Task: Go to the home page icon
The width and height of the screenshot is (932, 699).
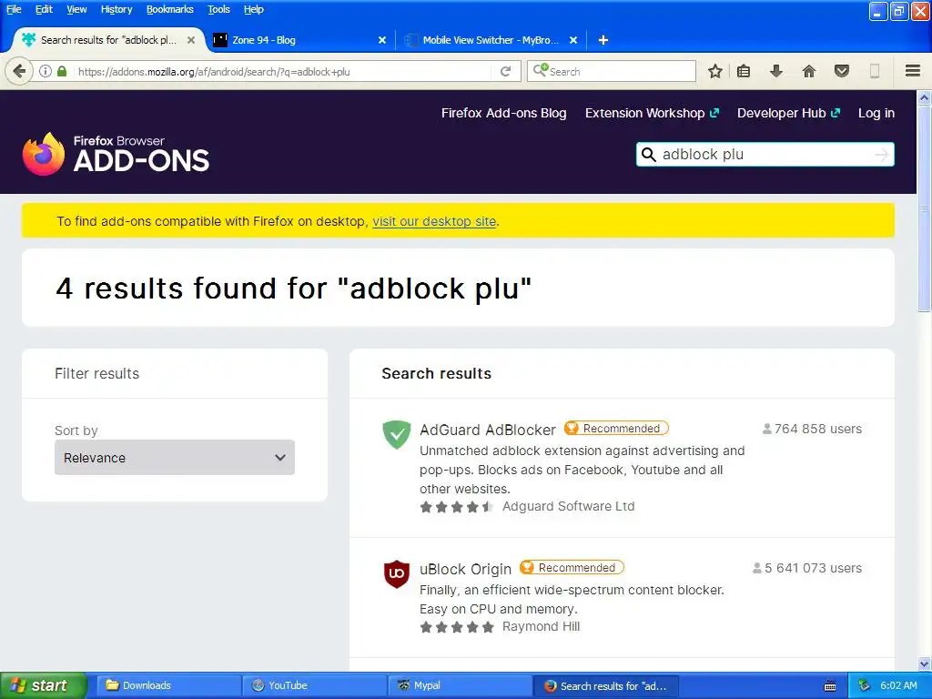Action: [808, 71]
